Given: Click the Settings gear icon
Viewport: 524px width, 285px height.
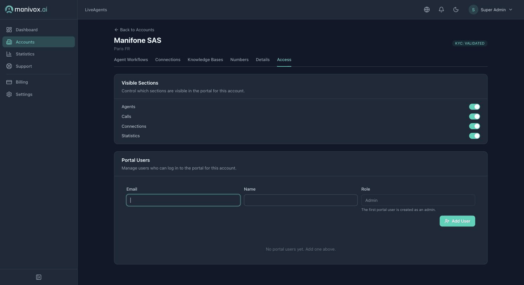Looking at the screenshot, I should click(9, 94).
